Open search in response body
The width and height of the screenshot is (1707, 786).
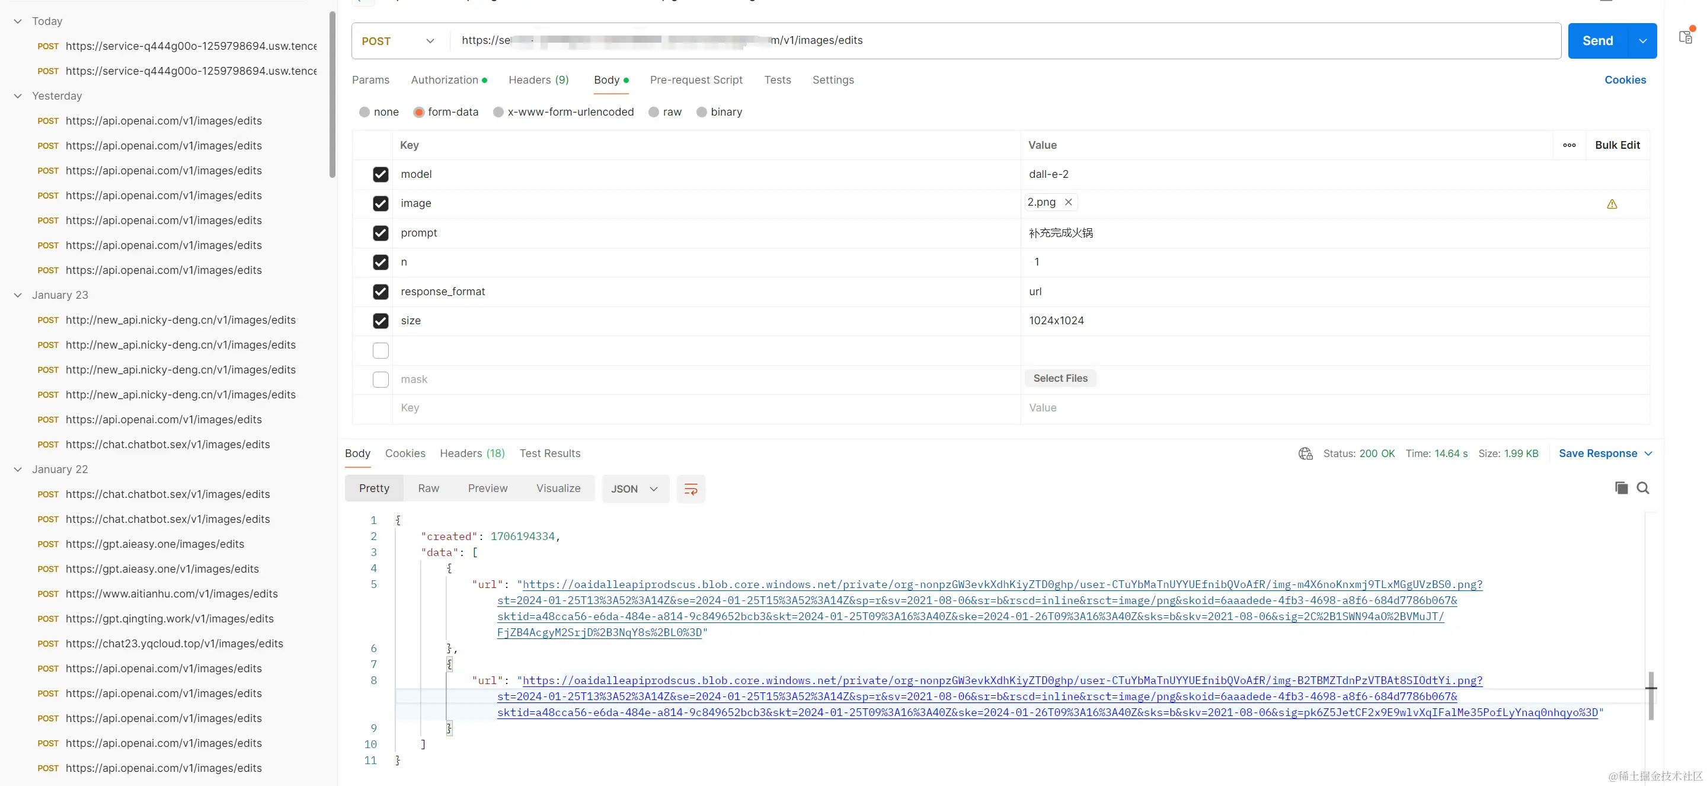click(x=1643, y=488)
